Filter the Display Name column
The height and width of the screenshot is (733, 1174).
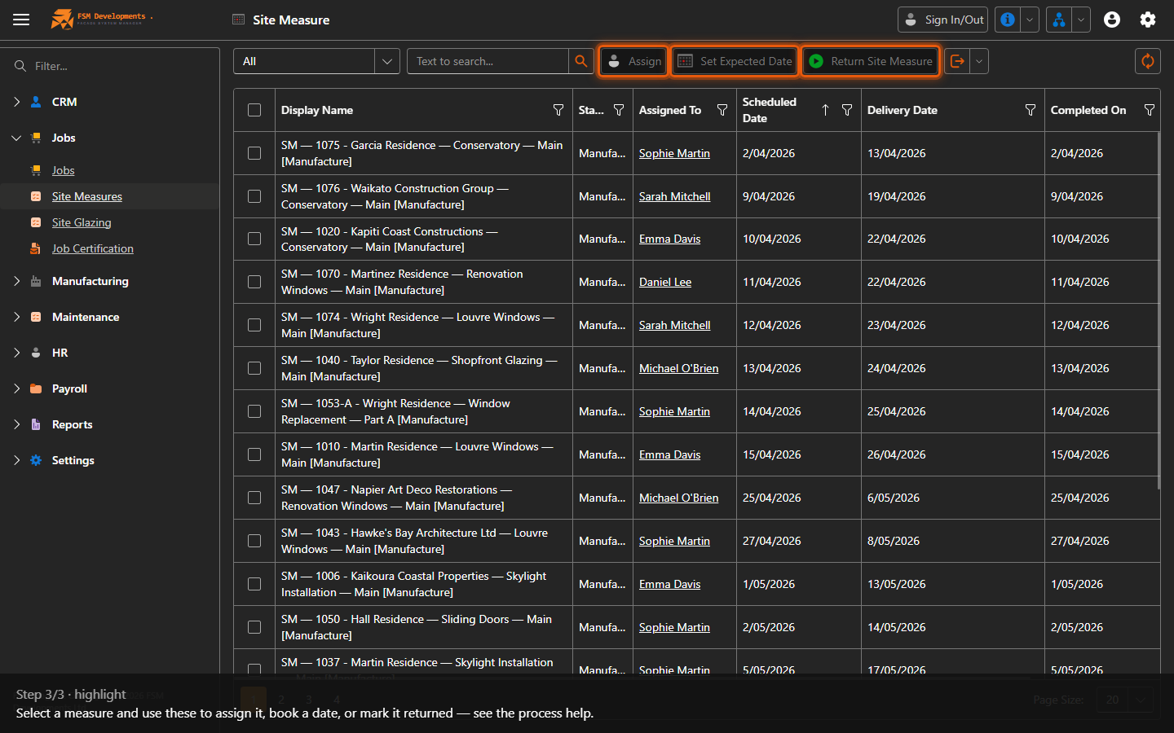[x=558, y=110]
